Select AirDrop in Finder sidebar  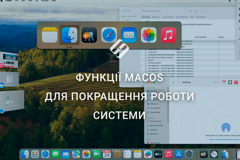pyautogui.click(x=156, y=91)
